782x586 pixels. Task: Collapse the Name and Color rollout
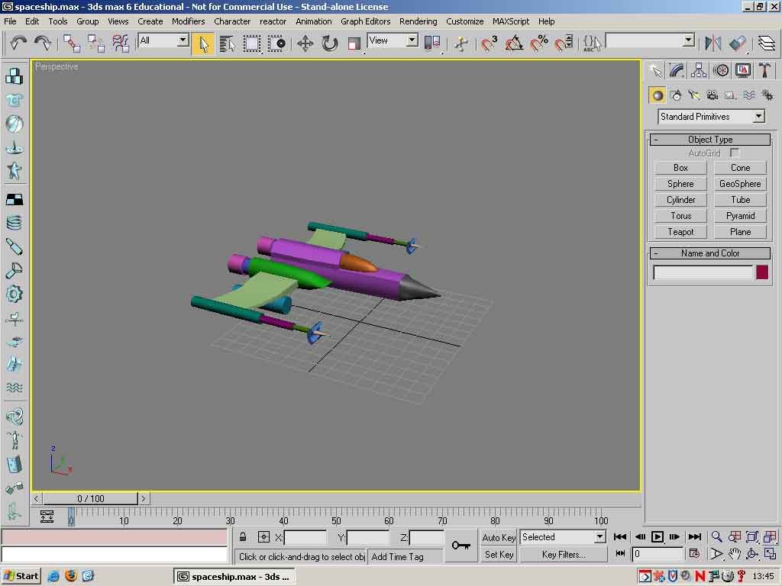pos(710,253)
